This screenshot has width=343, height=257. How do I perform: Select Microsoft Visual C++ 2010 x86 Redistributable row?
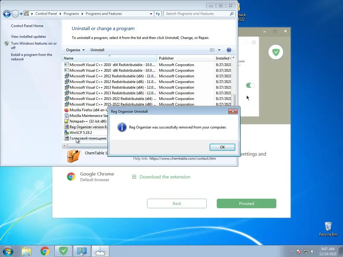pos(148,70)
